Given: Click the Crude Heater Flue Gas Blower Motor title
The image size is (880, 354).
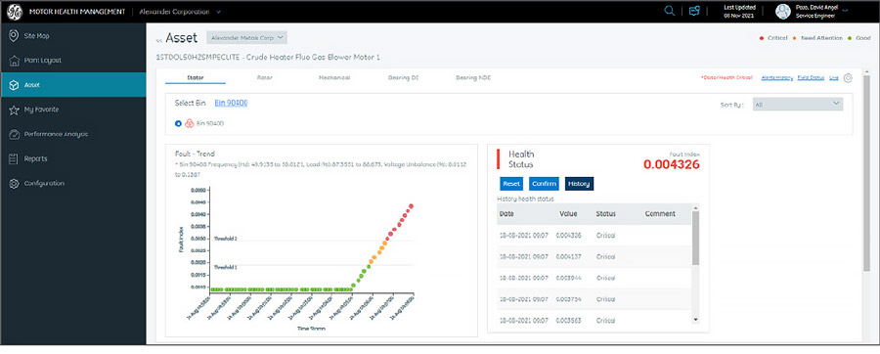Looking at the screenshot, I should 268,58.
